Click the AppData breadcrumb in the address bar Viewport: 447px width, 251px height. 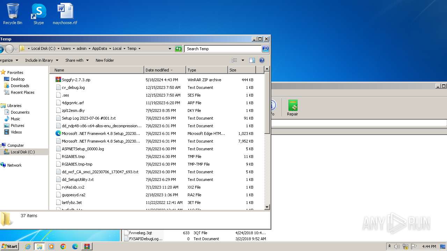point(100,48)
